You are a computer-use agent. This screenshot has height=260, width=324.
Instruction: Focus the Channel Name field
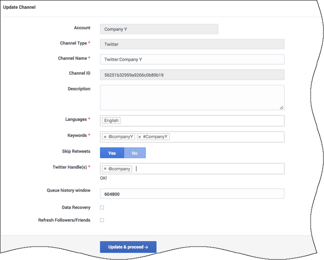coord(192,59)
